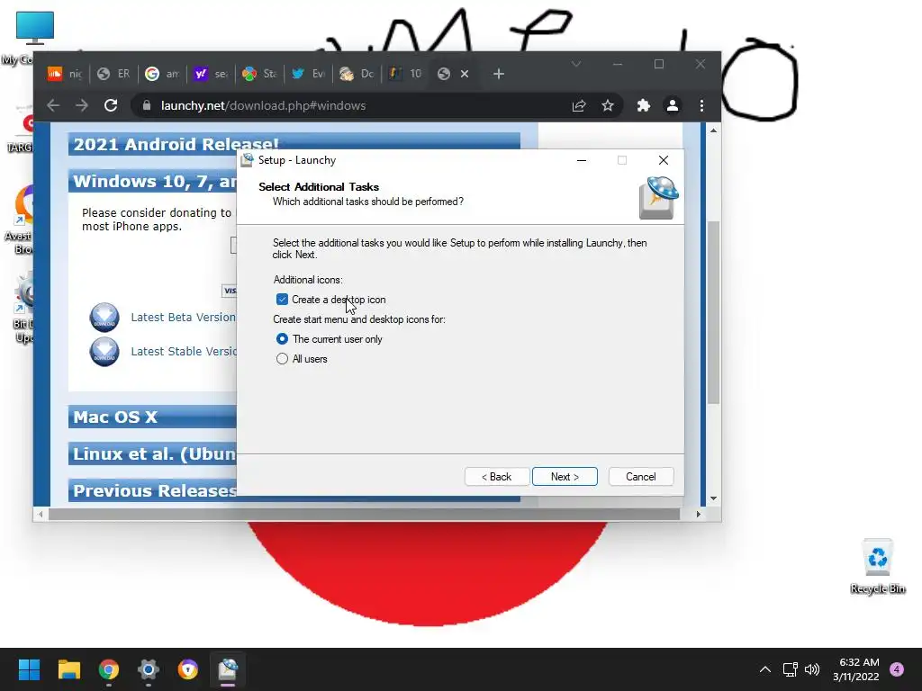Click the volume speaker tray icon
The image size is (922, 691).
[812, 669]
